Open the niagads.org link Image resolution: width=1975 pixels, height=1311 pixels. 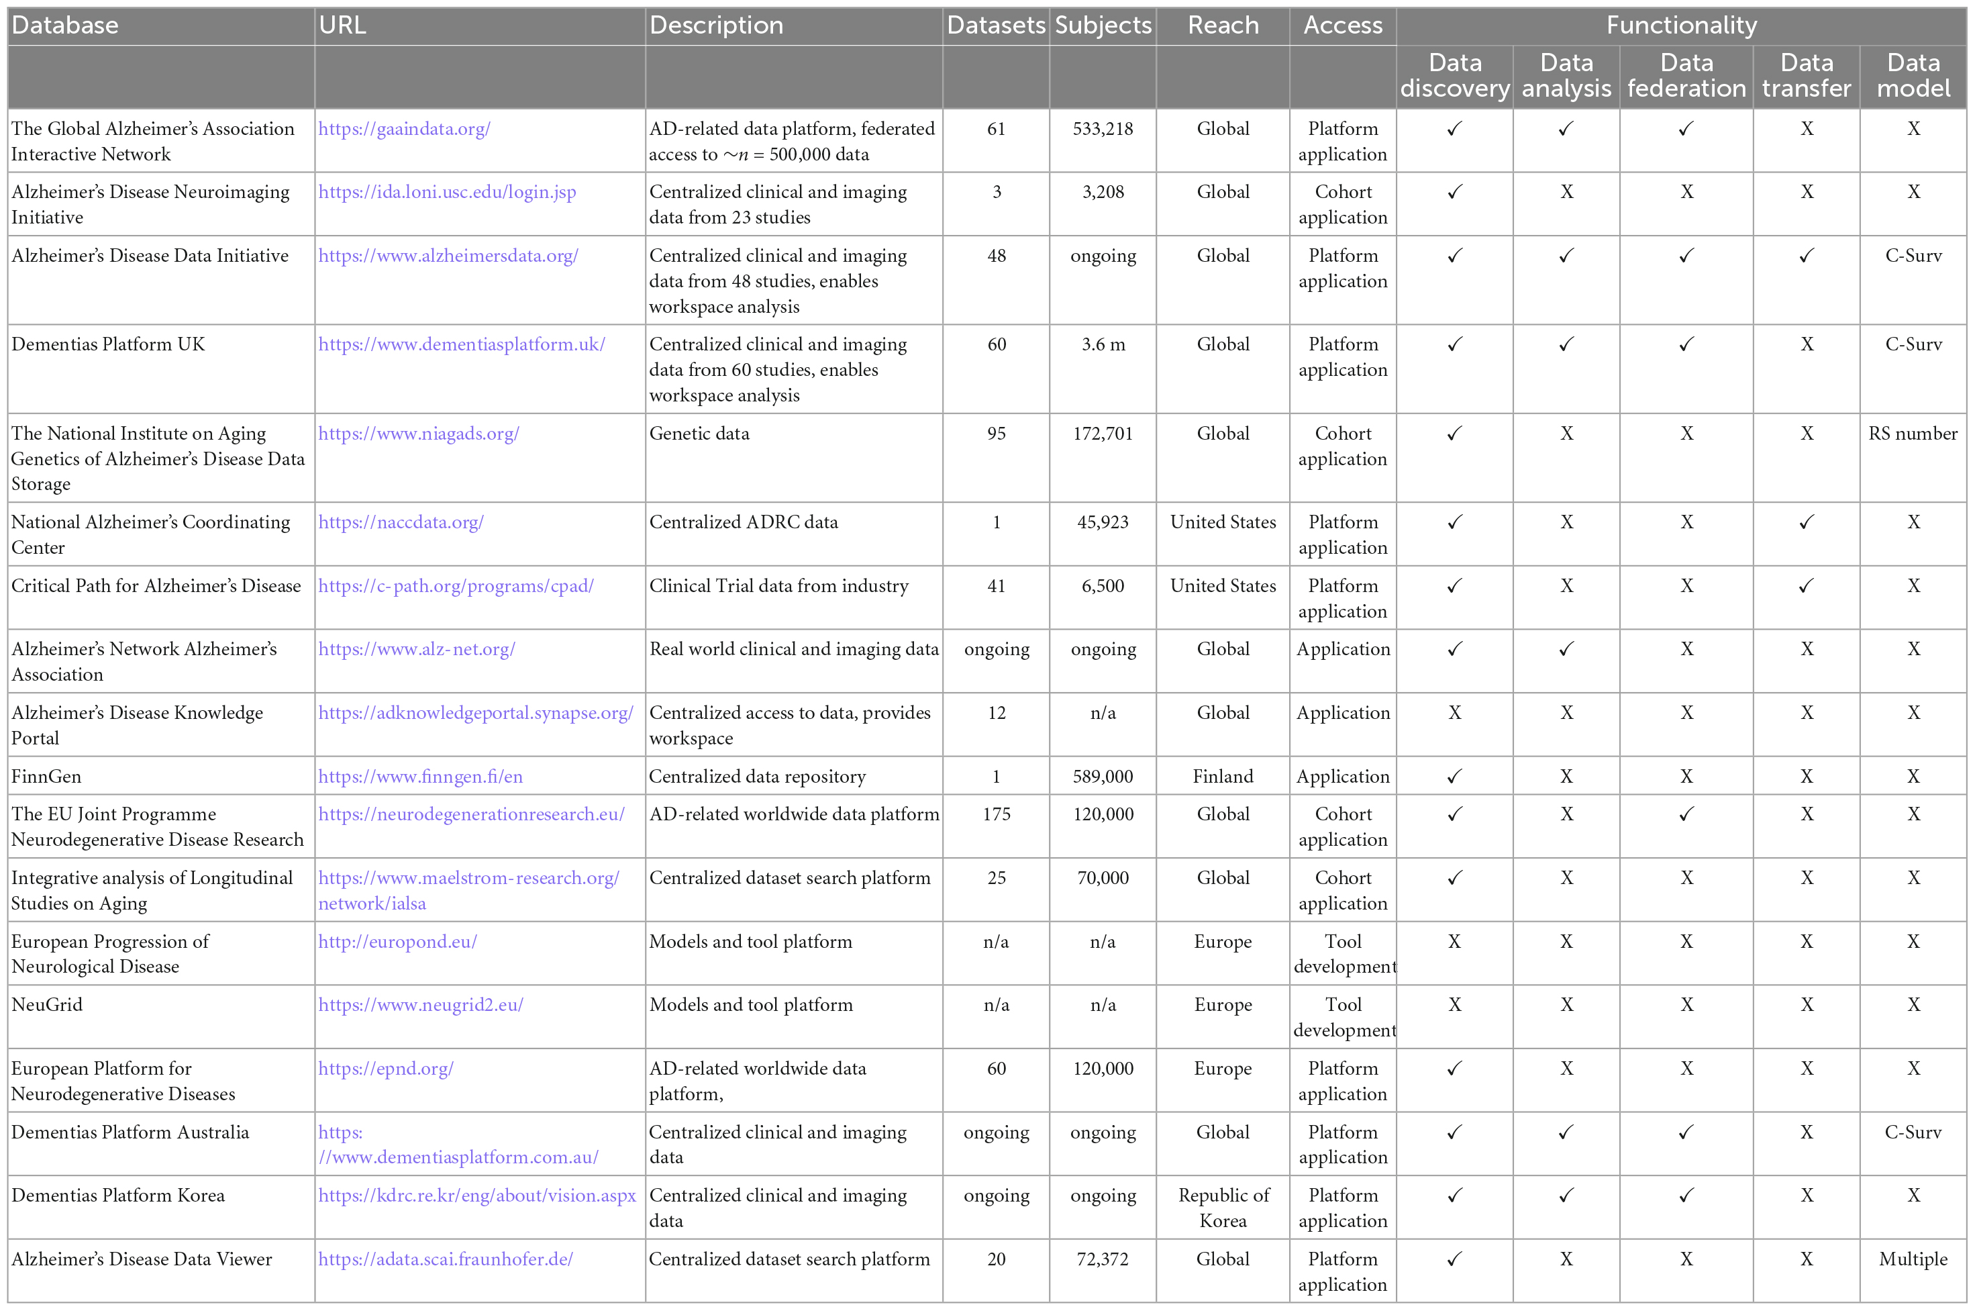click(x=419, y=433)
